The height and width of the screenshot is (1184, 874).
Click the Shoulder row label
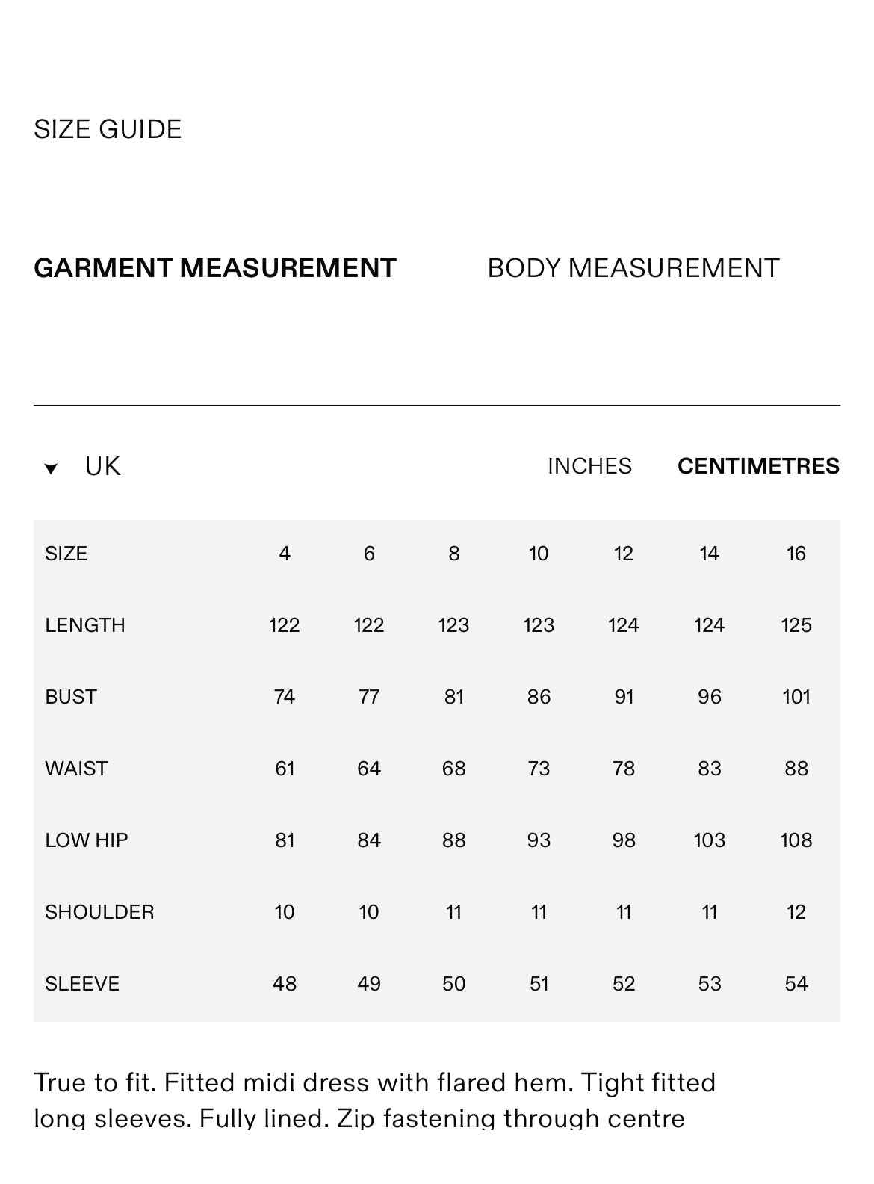pyautogui.click(x=99, y=912)
